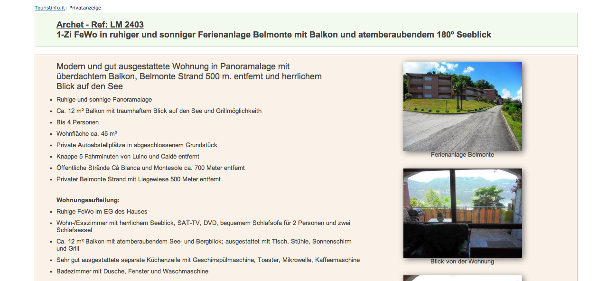The image size is (607, 281).
Task: Enlarge the lake view photo from the apartment
Action: coord(462,213)
